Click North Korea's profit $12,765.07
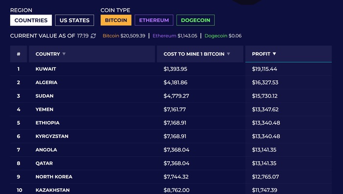The height and width of the screenshot is (194, 343). click(266, 177)
